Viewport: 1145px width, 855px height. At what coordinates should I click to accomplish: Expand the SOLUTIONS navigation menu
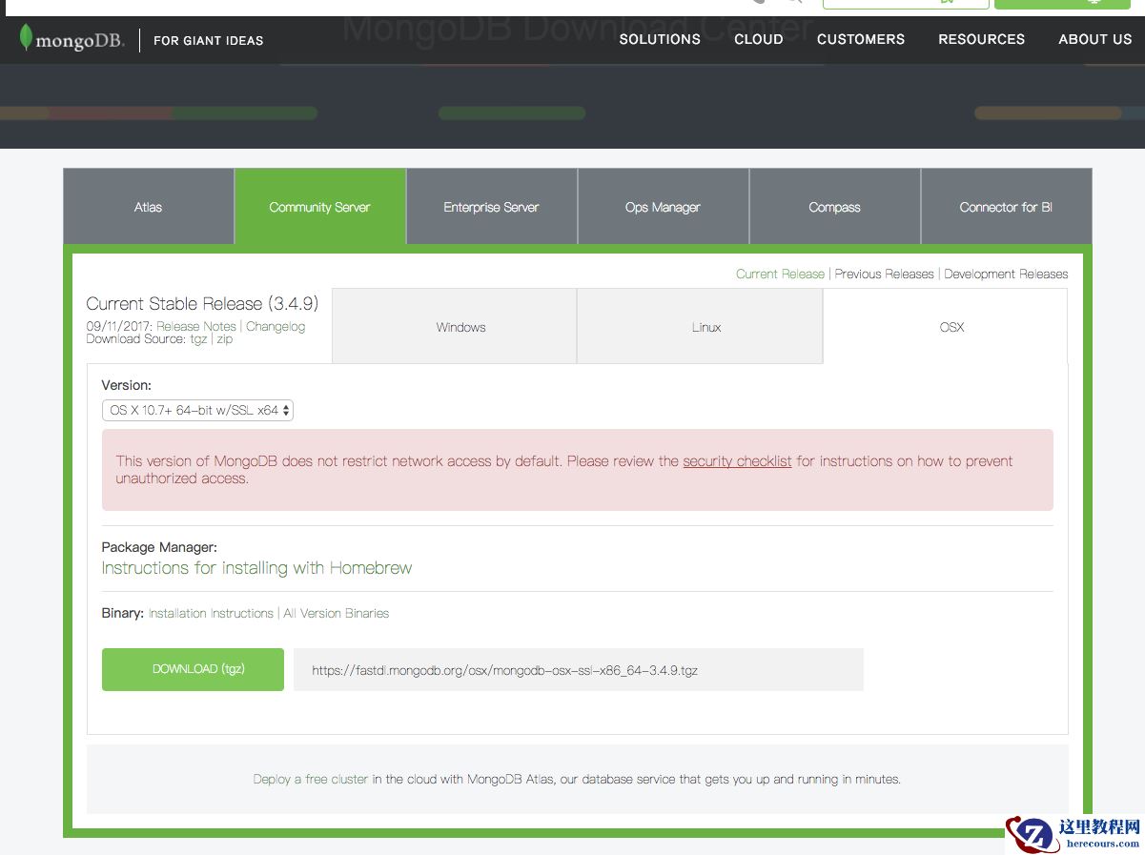pos(660,39)
